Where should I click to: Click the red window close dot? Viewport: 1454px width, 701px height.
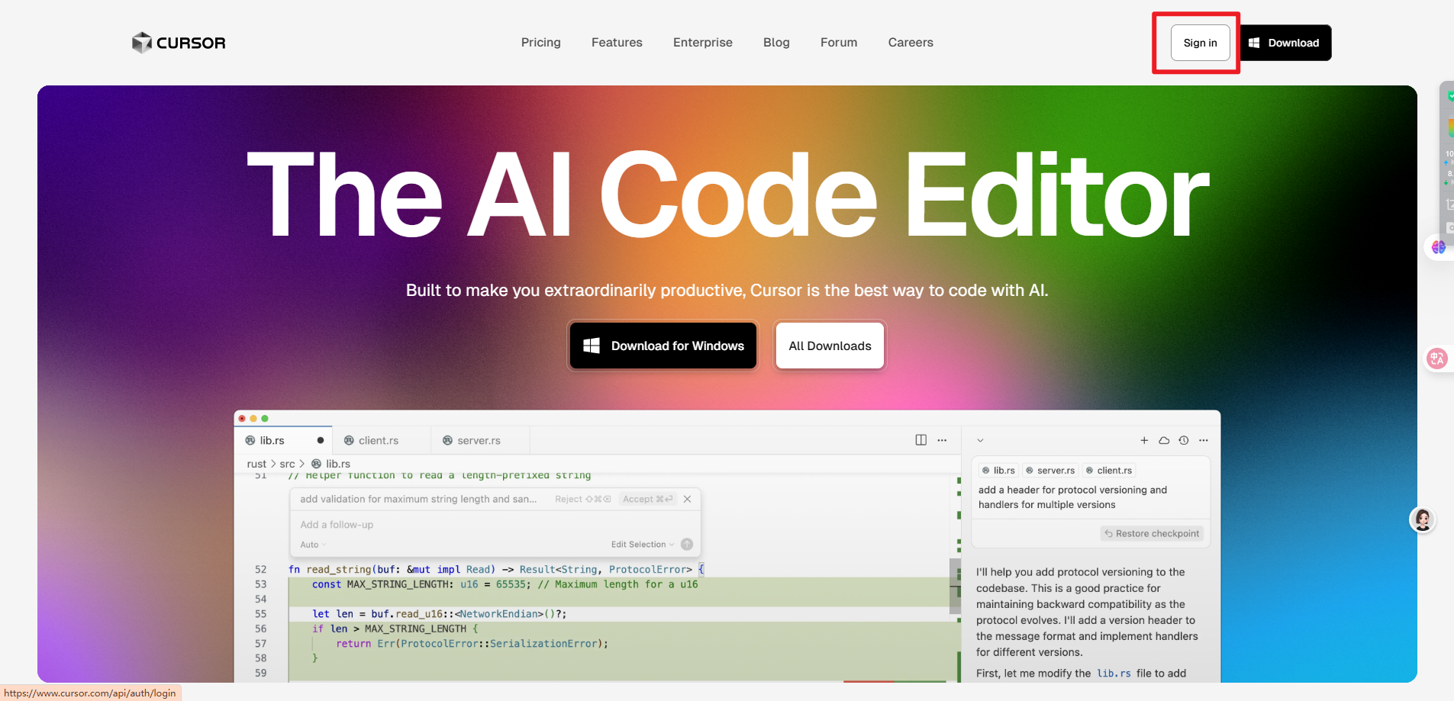coord(242,418)
